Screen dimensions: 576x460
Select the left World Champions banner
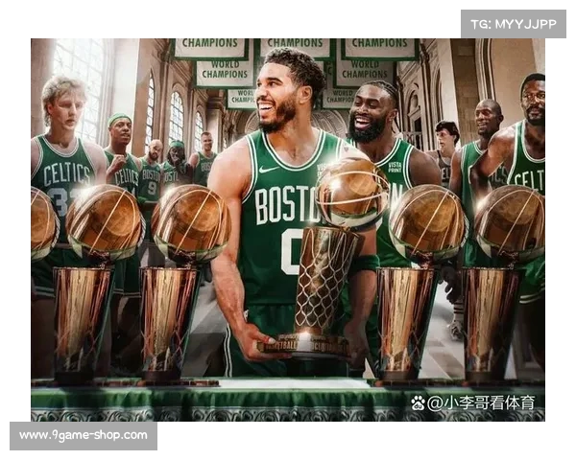click(x=224, y=74)
